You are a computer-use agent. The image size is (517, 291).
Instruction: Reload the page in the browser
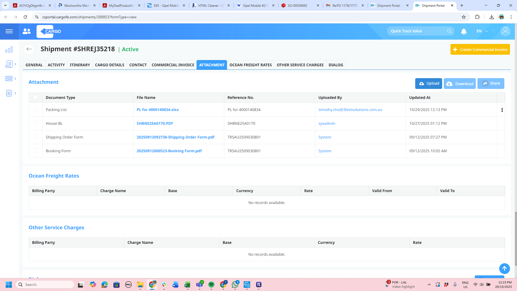25,17
